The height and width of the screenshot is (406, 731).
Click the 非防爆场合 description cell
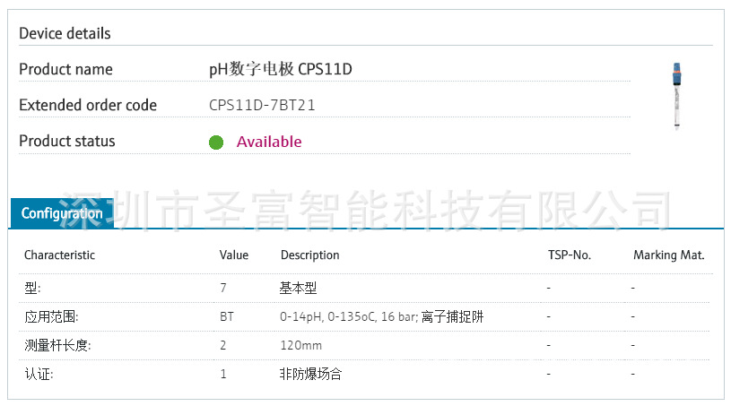point(310,374)
